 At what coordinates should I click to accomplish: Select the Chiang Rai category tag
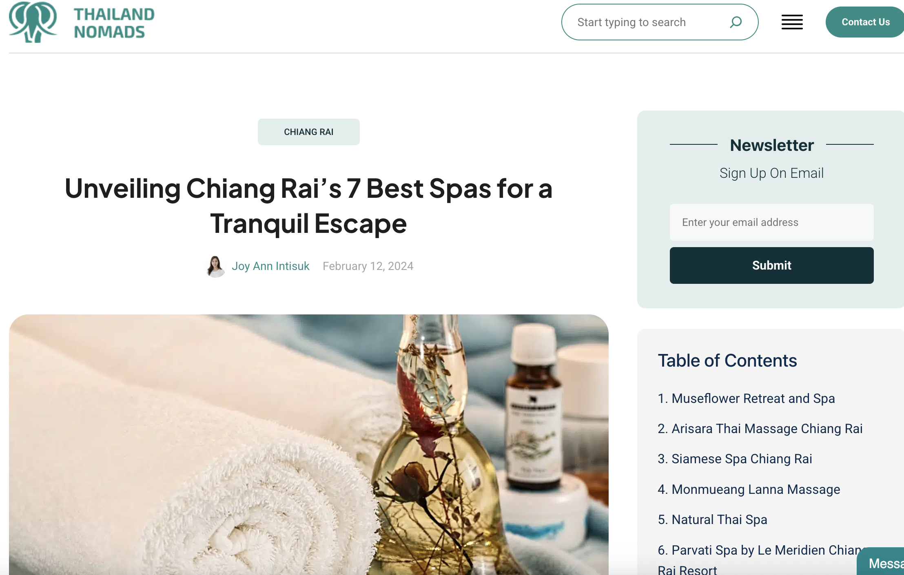(x=309, y=132)
